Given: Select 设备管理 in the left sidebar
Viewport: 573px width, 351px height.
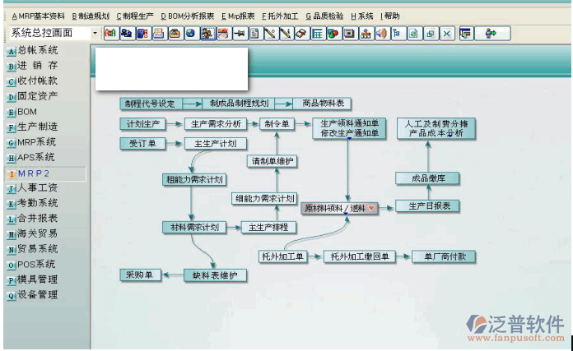Looking at the screenshot, I should click(x=37, y=294).
